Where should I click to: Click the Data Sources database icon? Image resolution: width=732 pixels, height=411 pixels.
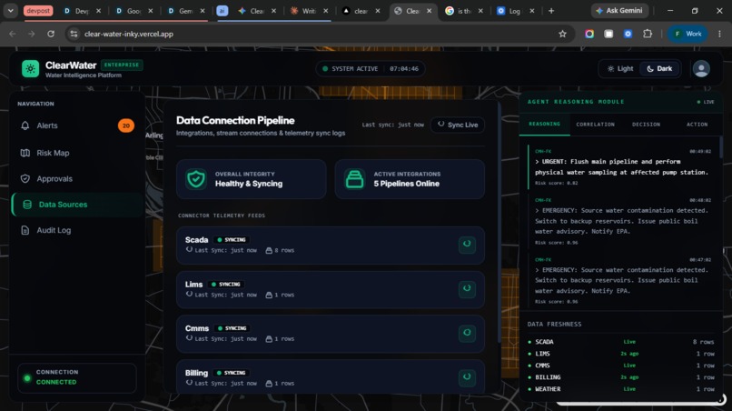tap(27, 205)
